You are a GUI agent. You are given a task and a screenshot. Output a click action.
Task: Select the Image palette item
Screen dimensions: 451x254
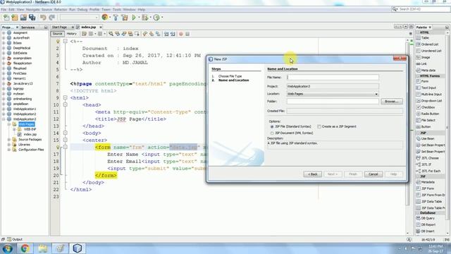(423, 57)
